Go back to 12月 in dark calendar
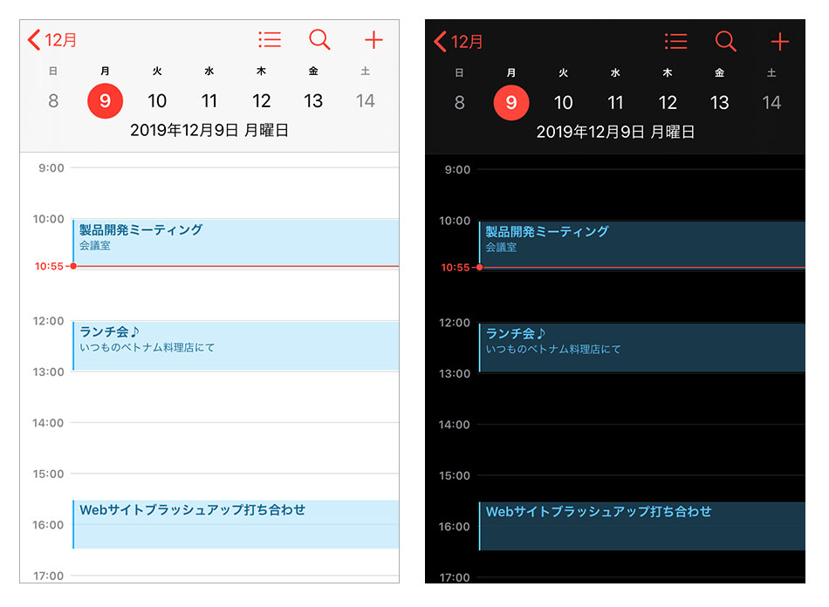Viewport: 829px width, 607px height. pyautogui.click(x=459, y=41)
